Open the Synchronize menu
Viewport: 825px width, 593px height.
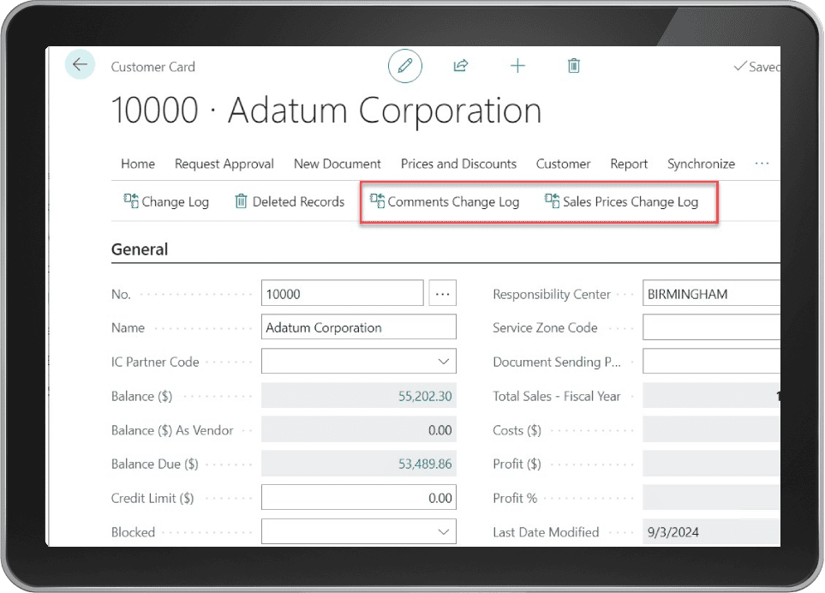[x=701, y=164]
